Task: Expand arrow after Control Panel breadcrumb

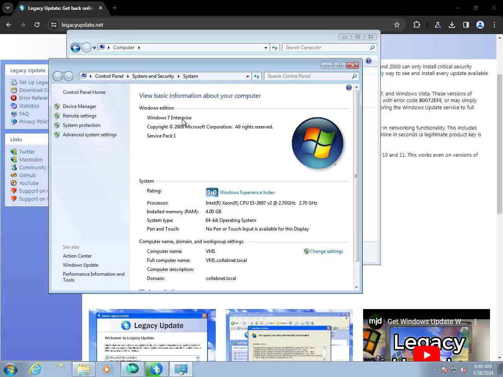Action: (128, 76)
